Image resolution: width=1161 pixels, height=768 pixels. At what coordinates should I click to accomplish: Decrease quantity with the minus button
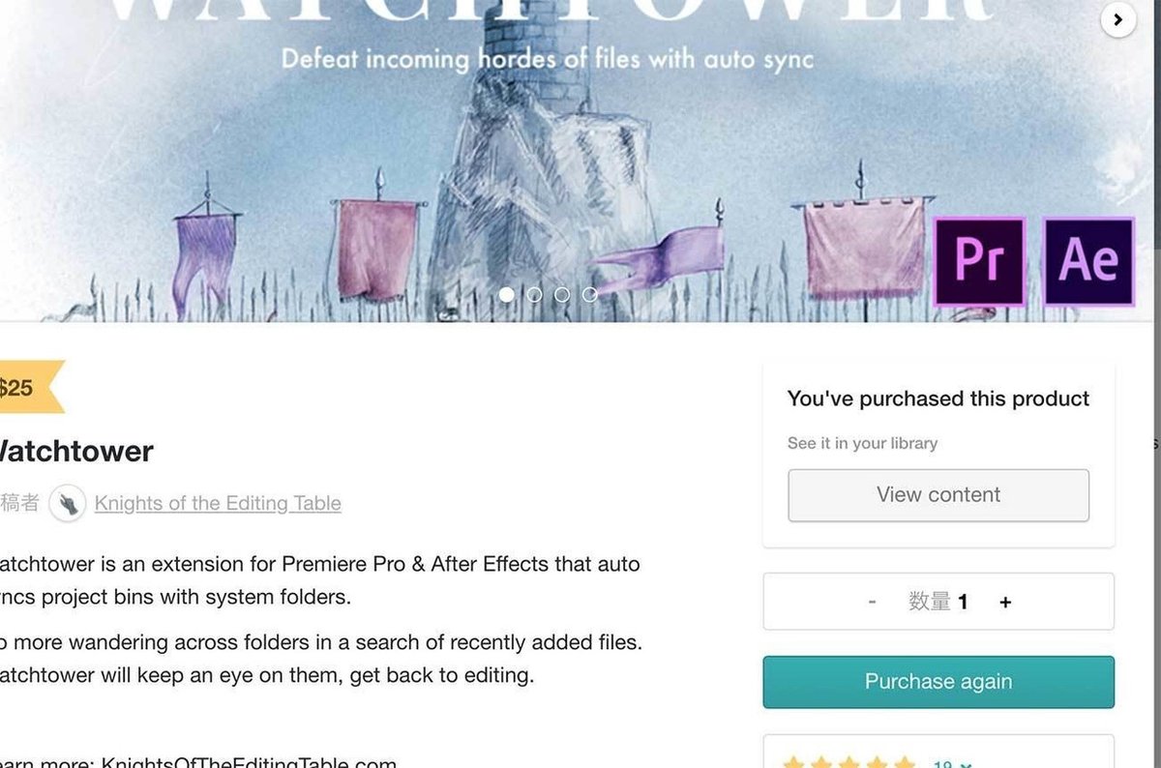pyautogui.click(x=872, y=602)
